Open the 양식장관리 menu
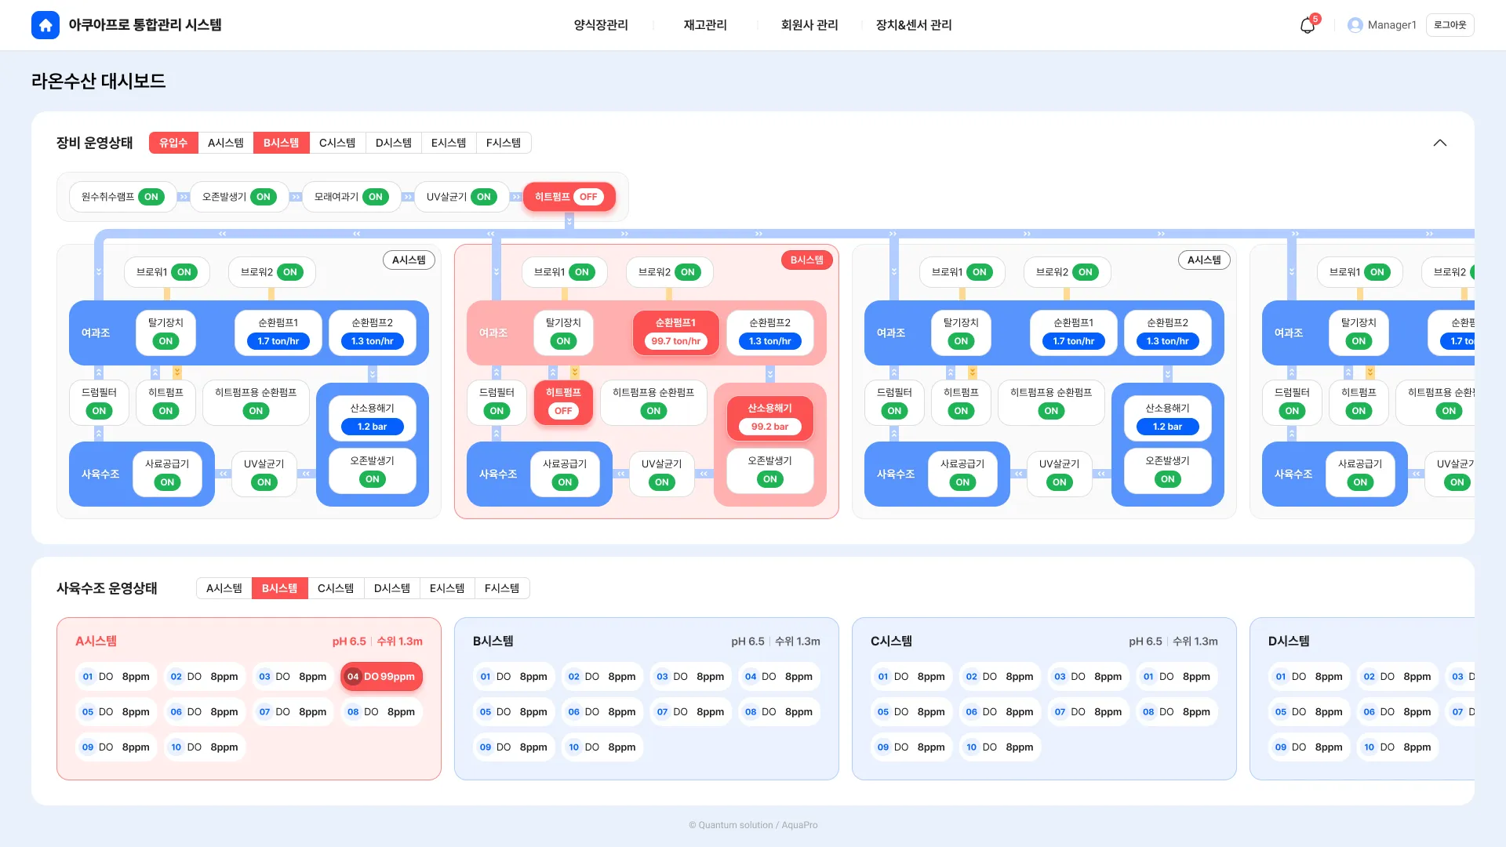1506x847 pixels. click(601, 25)
